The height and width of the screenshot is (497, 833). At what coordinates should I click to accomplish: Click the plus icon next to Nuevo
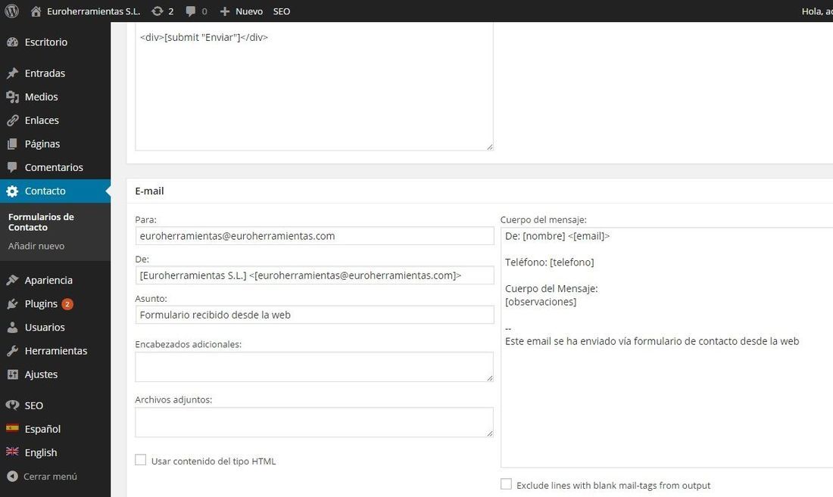(x=225, y=11)
